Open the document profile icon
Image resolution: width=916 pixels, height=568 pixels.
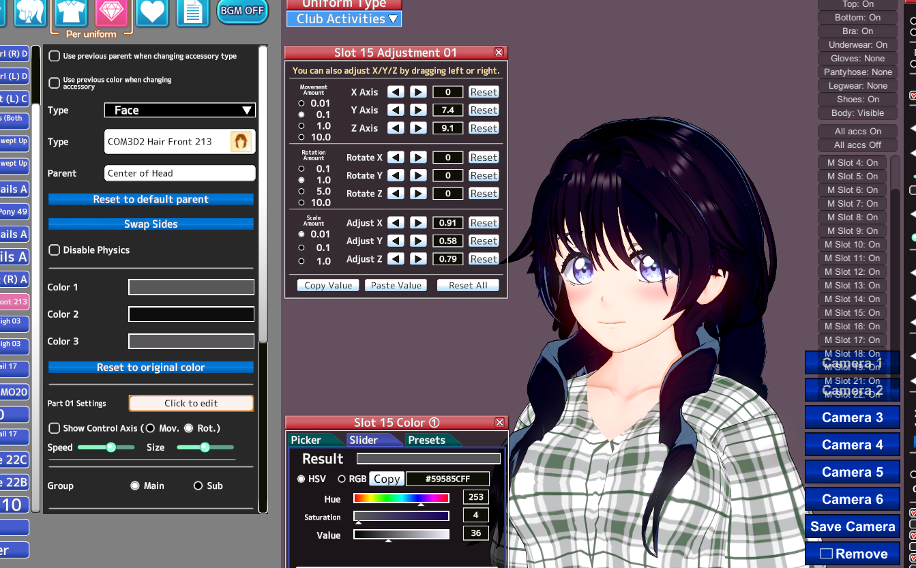(x=193, y=11)
